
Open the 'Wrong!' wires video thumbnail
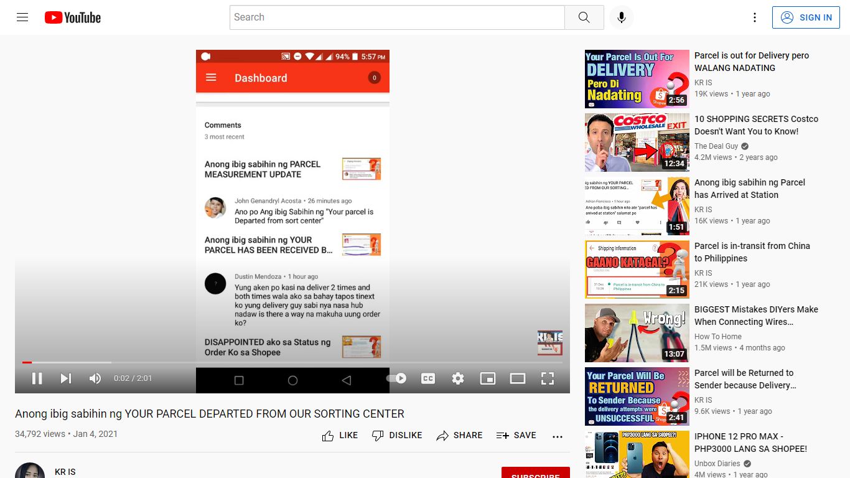637,333
